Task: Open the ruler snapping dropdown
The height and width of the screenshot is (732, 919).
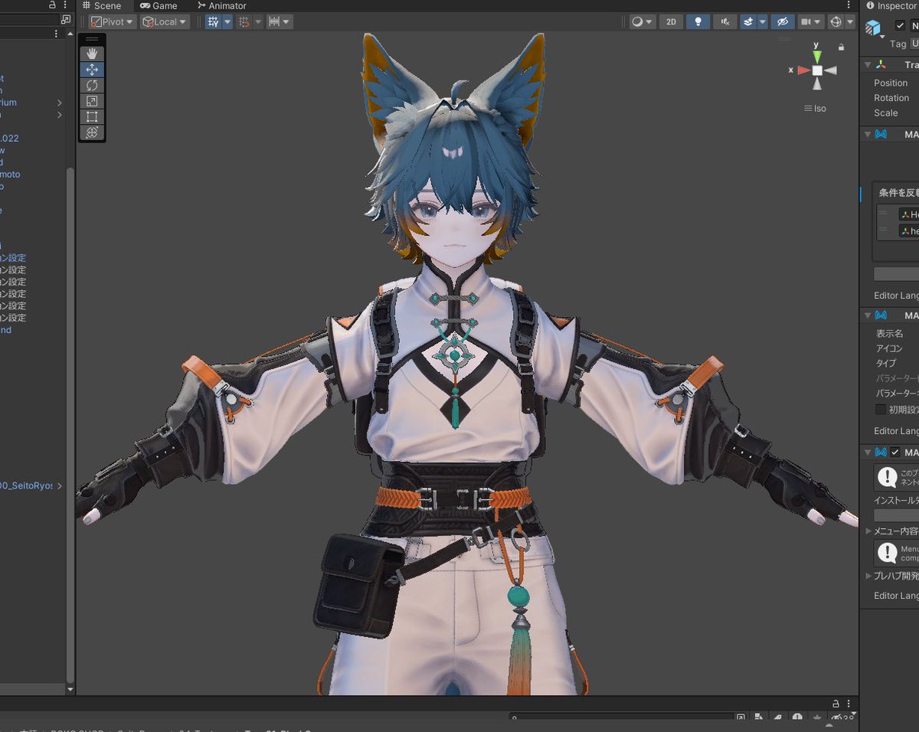Action: tap(280, 22)
